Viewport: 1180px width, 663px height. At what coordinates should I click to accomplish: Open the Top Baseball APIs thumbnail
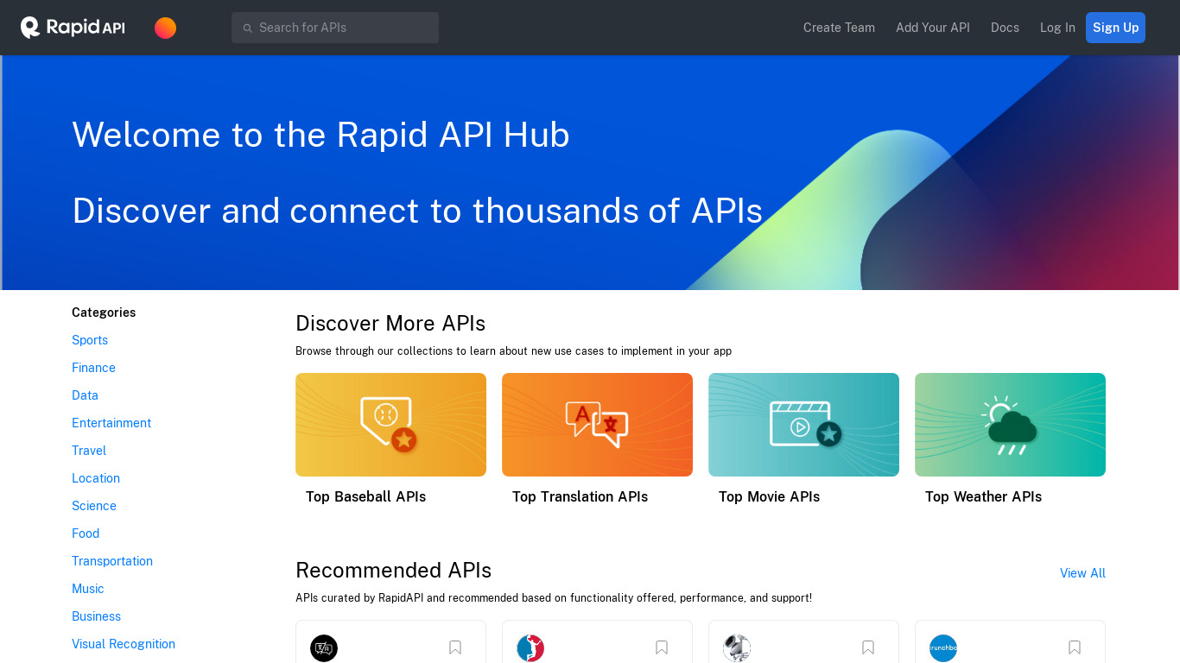point(390,425)
